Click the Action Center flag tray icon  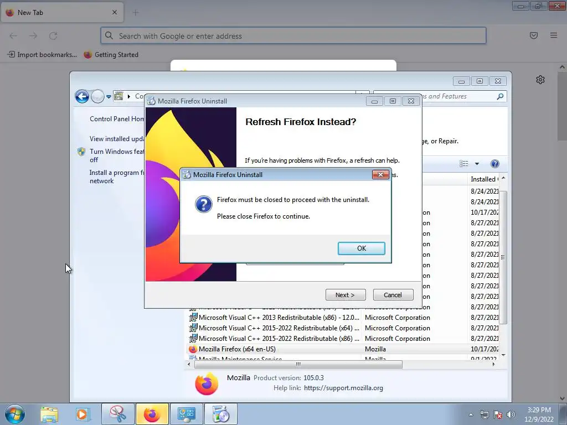point(498,414)
